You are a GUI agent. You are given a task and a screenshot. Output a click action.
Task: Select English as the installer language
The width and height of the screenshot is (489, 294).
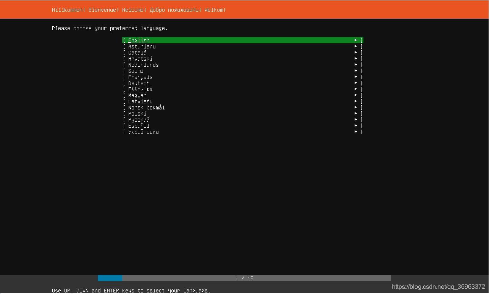pyautogui.click(x=243, y=40)
